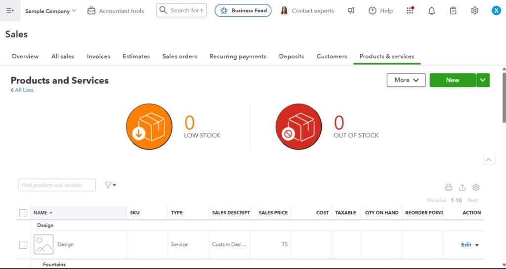The width and height of the screenshot is (506, 269).
Task: Open the settings gear in top bar
Action: coord(474,10)
